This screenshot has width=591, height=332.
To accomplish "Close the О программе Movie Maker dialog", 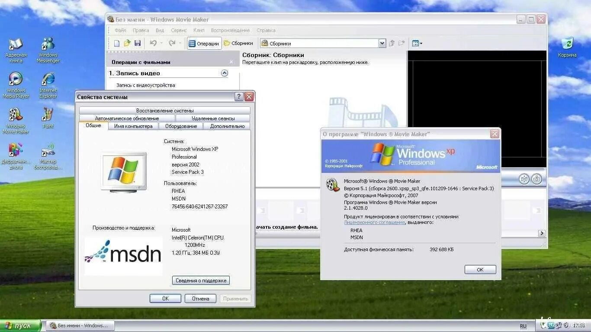I will coord(495,134).
